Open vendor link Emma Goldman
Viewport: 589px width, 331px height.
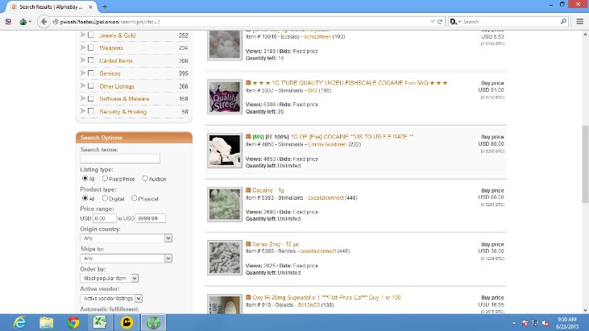pyautogui.click(x=327, y=144)
